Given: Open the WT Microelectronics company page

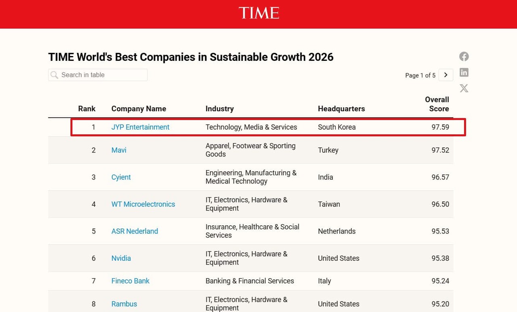Looking at the screenshot, I should pyautogui.click(x=143, y=204).
